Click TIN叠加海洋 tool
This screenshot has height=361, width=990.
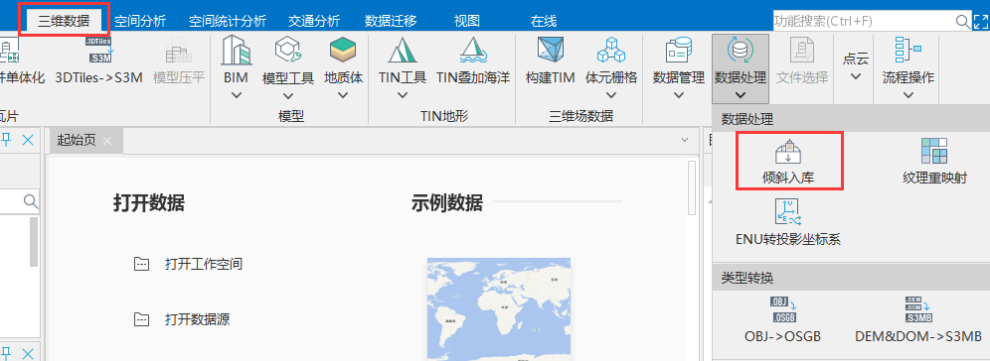point(473,61)
